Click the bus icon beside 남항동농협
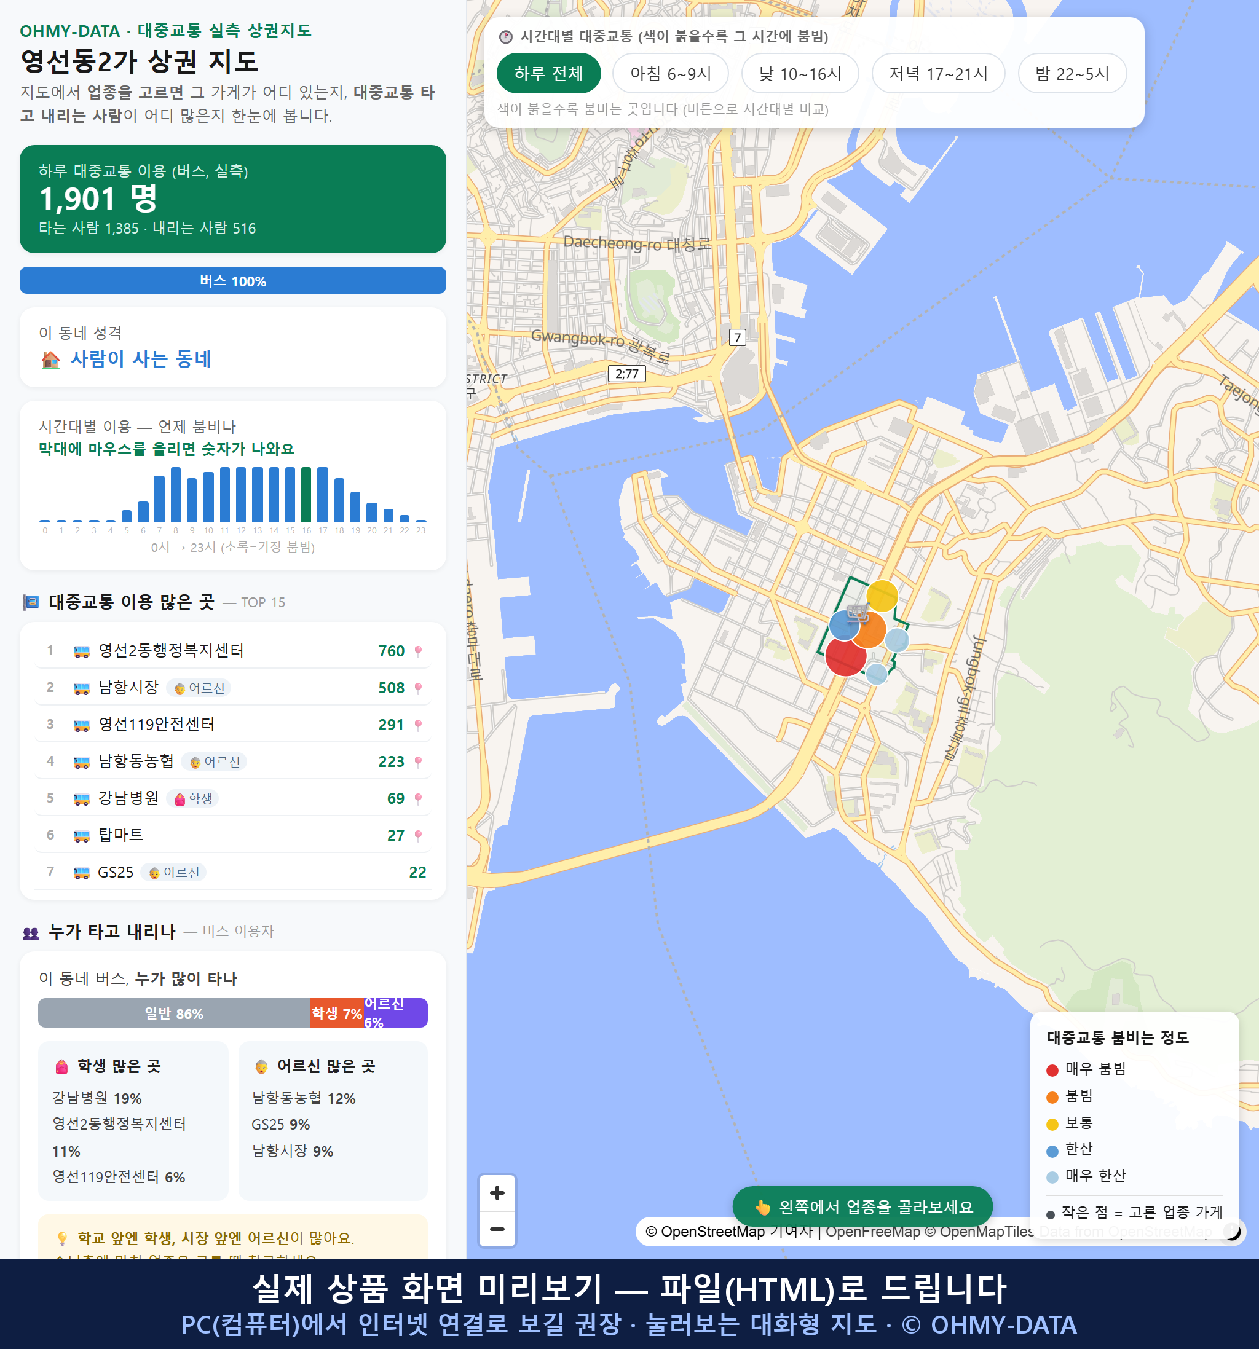The height and width of the screenshot is (1349, 1259). (81, 762)
